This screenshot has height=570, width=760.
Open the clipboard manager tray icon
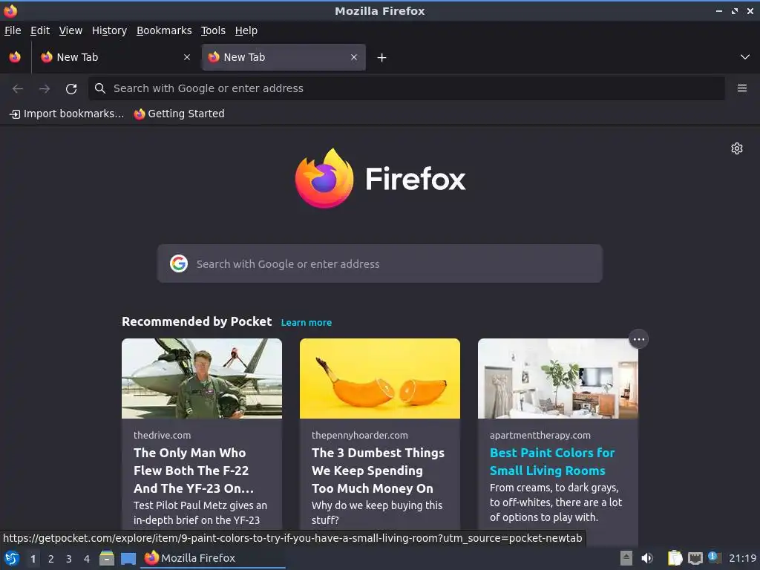click(675, 558)
